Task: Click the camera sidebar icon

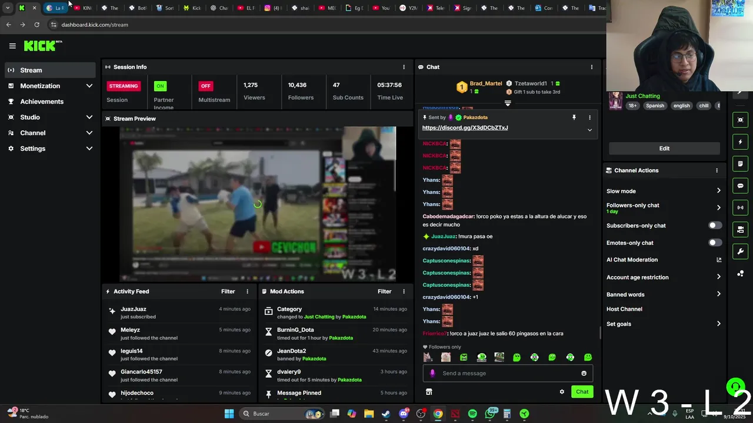Action: click(740, 229)
